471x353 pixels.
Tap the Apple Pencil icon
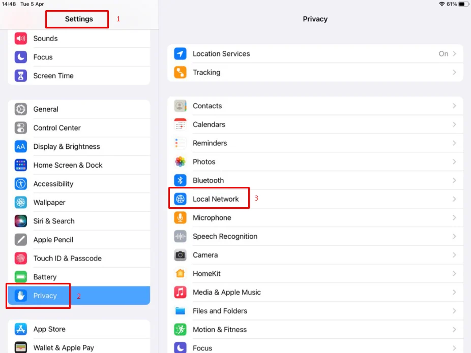pyautogui.click(x=21, y=240)
